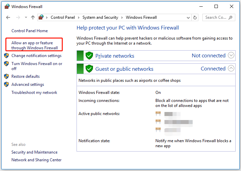Maximize the Windows Firewall window
Viewport: 241px width, 171px height.
pos(216,6)
